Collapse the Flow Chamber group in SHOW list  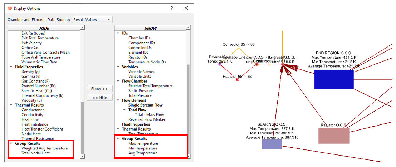(118, 81)
